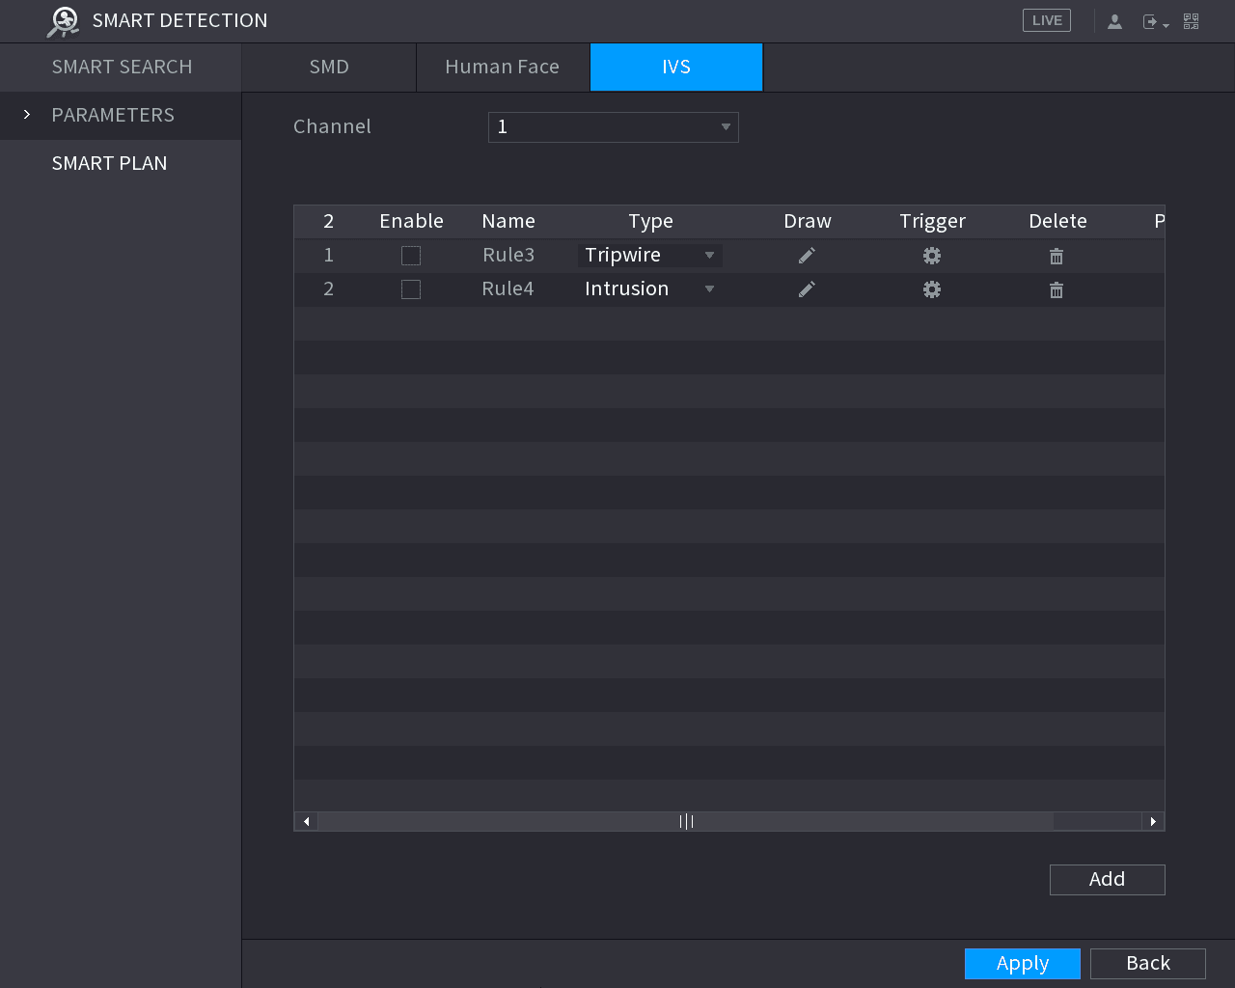Click the Delete column header
Image resolution: width=1235 pixels, height=988 pixels.
coord(1058,222)
